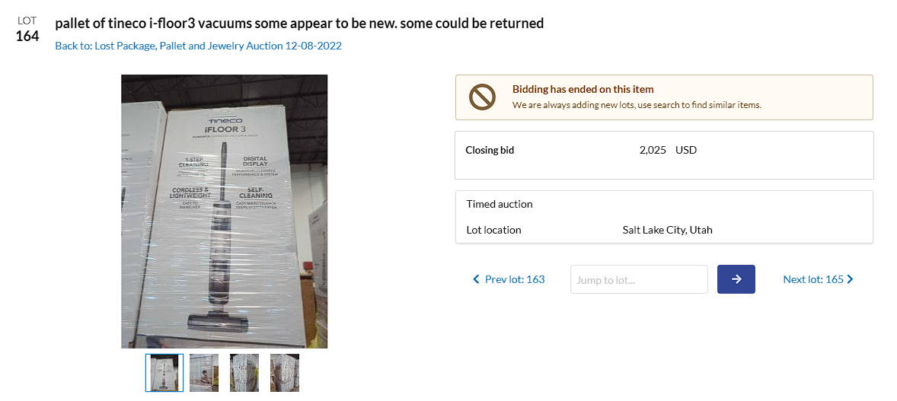
Task: Click the pallet of tineco lot title
Action: point(299,23)
